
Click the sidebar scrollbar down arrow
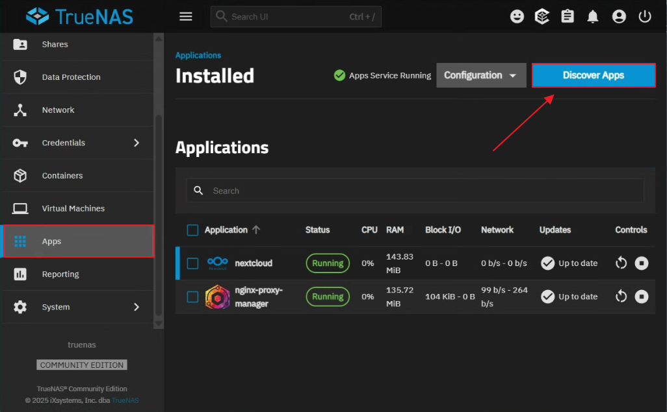pyautogui.click(x=158, y=324)
